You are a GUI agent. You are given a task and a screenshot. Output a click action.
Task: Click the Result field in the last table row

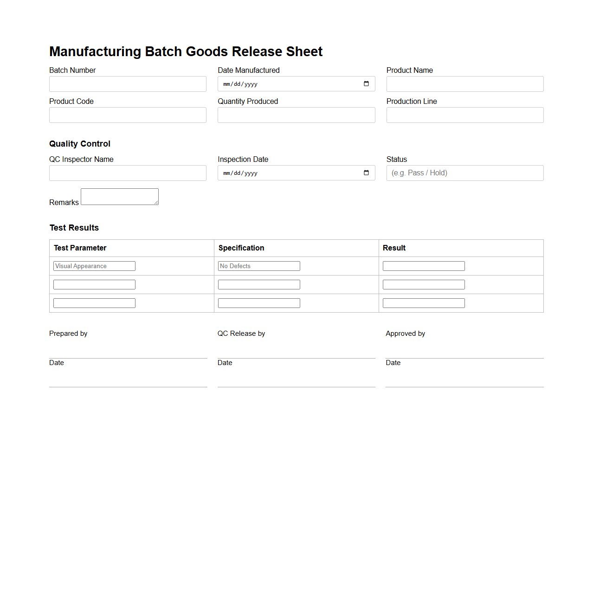point(423,302)
